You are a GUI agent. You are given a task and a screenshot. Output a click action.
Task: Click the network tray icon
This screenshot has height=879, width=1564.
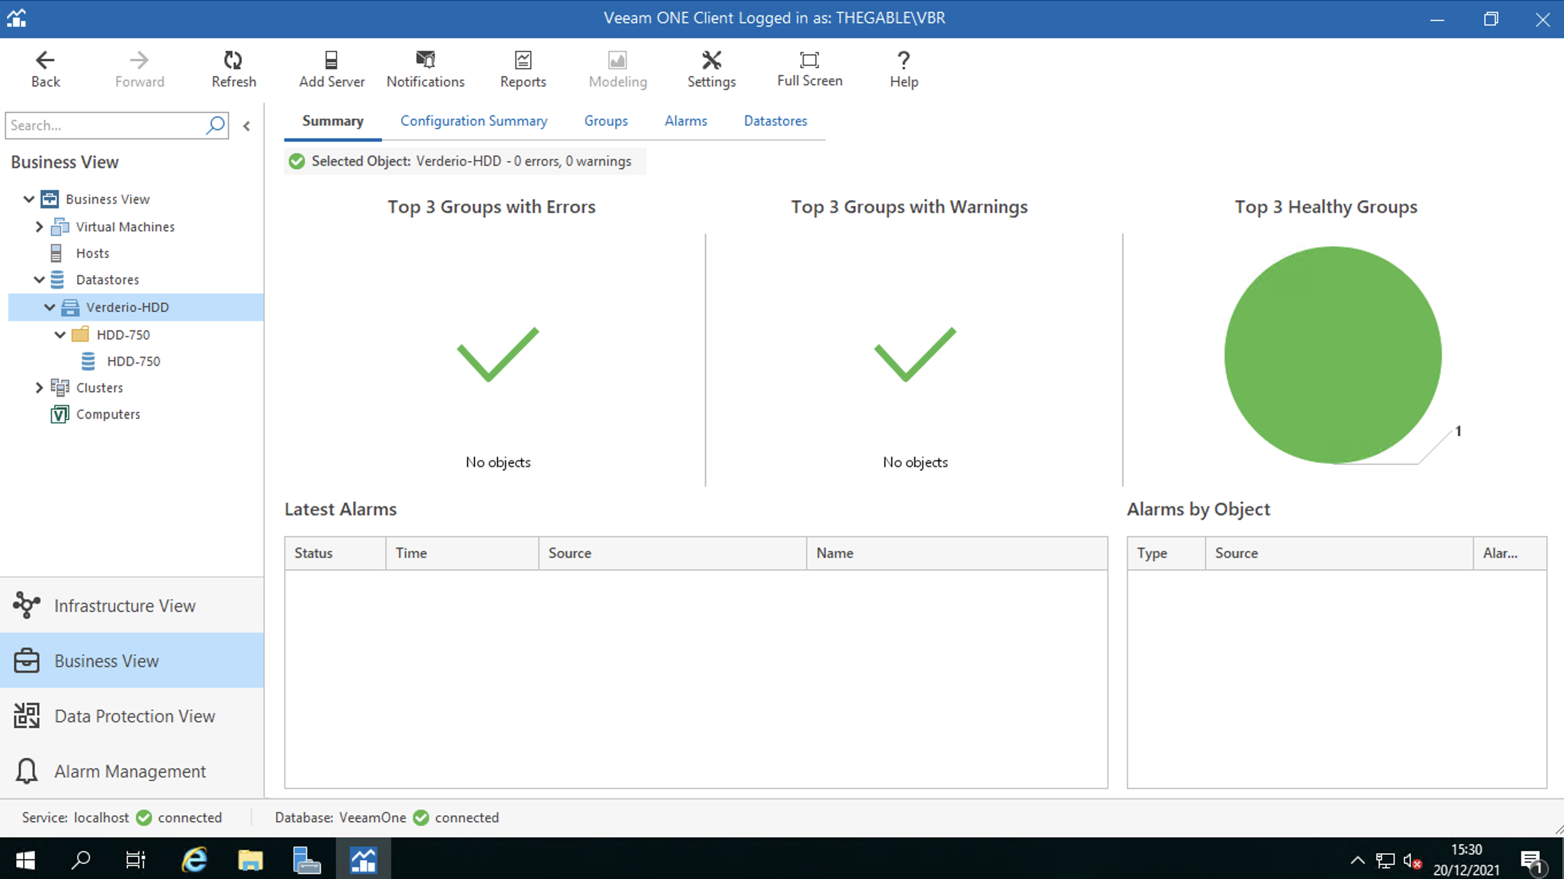click(1385, 860)
